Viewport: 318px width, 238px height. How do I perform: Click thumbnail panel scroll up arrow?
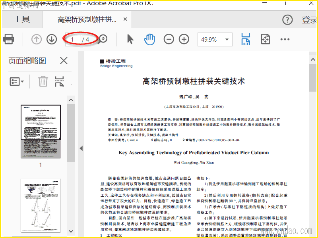[x=71, y=100]
